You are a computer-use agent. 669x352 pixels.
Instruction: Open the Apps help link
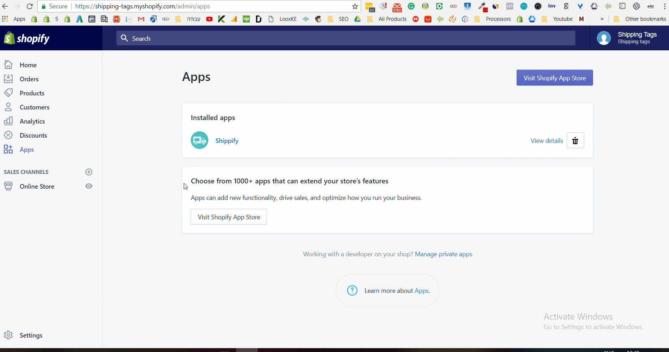tap(421, 291)
